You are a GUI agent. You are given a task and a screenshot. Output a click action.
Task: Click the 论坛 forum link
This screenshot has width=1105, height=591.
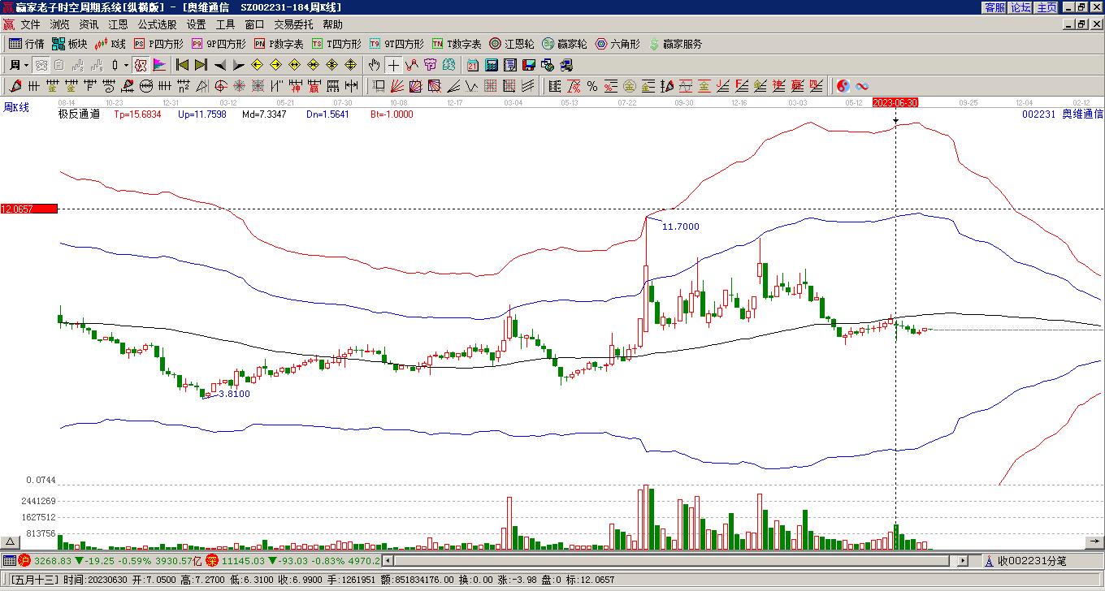(1020, 7)
